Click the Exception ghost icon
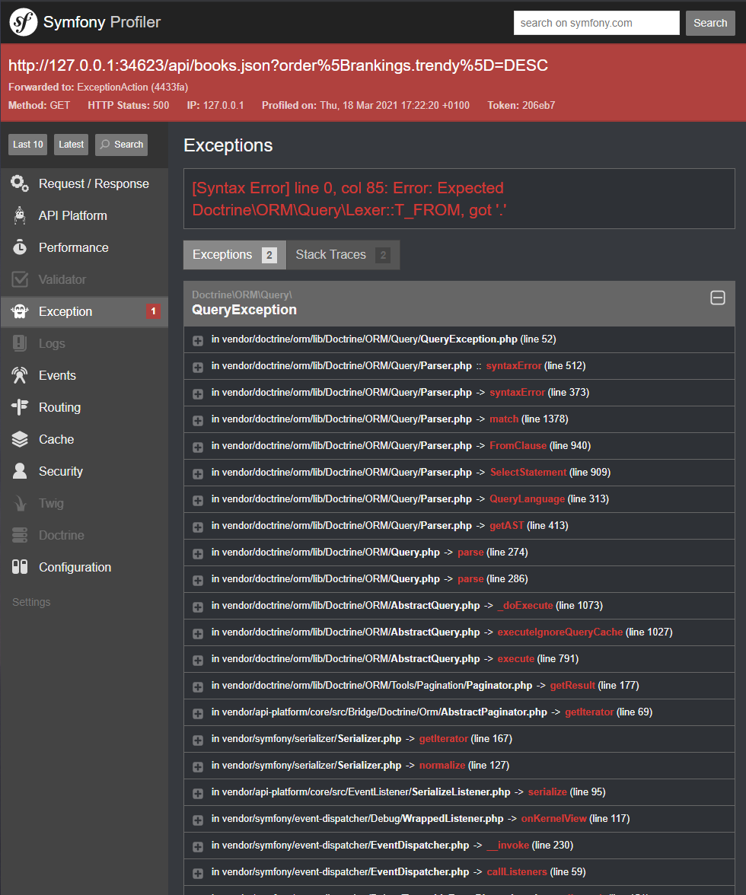The height and width of the screenshot is (895, 746). (x=19, y=312)
